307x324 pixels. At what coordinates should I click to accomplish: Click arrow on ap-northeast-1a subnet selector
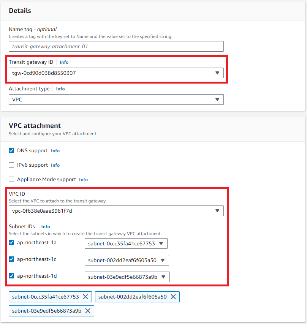click(161, 243)
